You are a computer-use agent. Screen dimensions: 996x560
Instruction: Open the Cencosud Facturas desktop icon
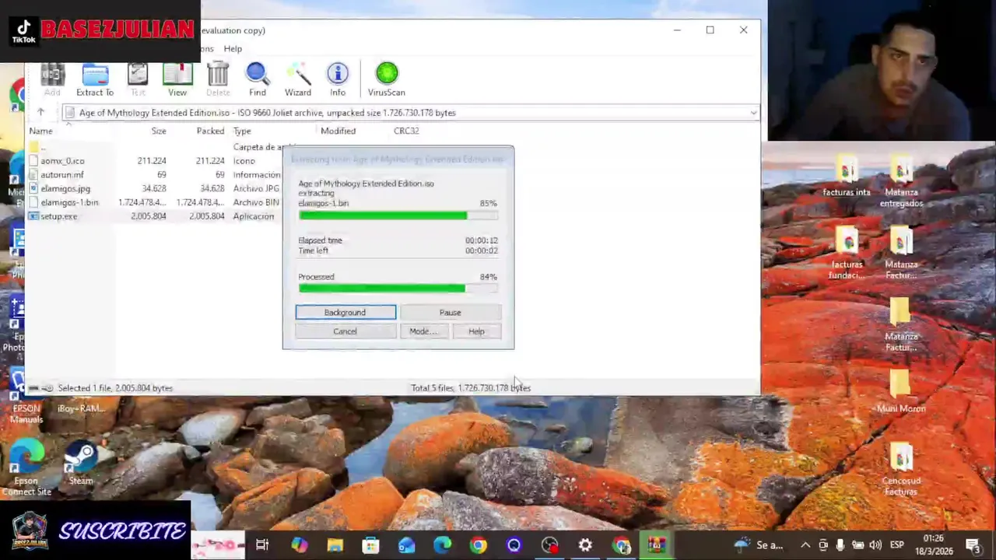coord(901,470)
